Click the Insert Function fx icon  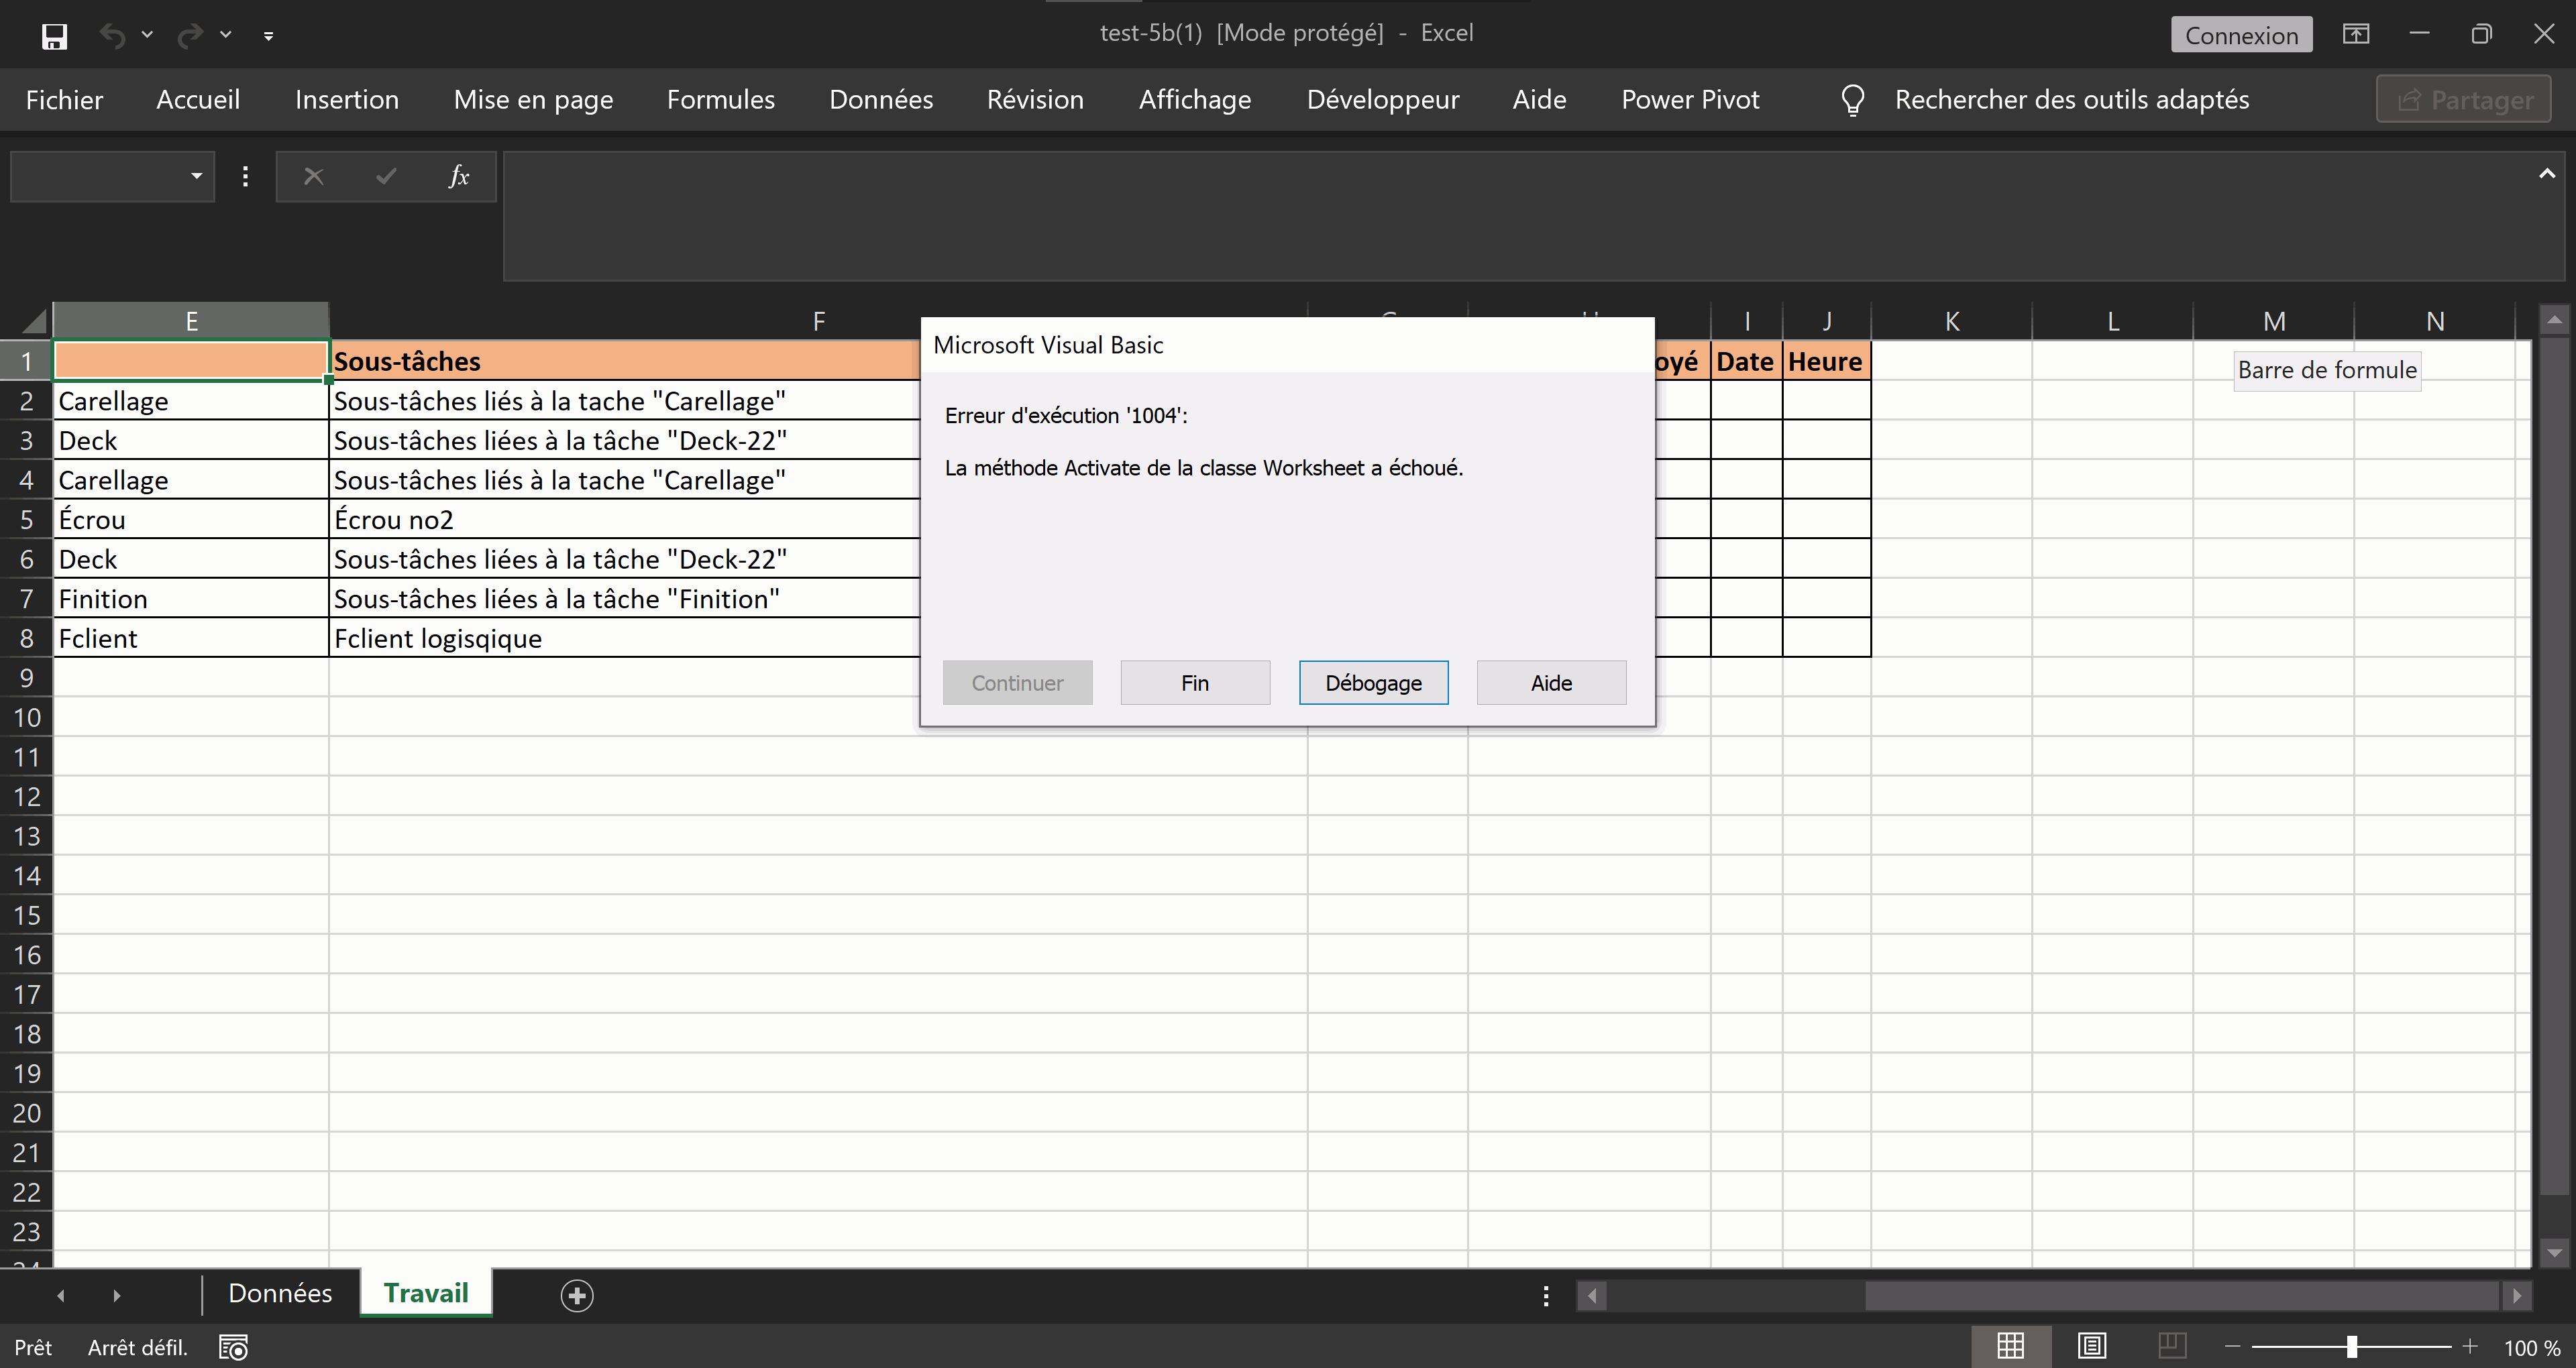pos(458,177)
